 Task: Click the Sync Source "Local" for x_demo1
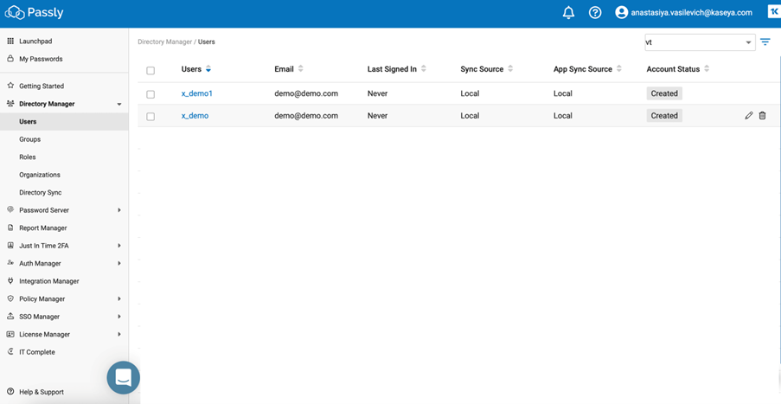469,93
